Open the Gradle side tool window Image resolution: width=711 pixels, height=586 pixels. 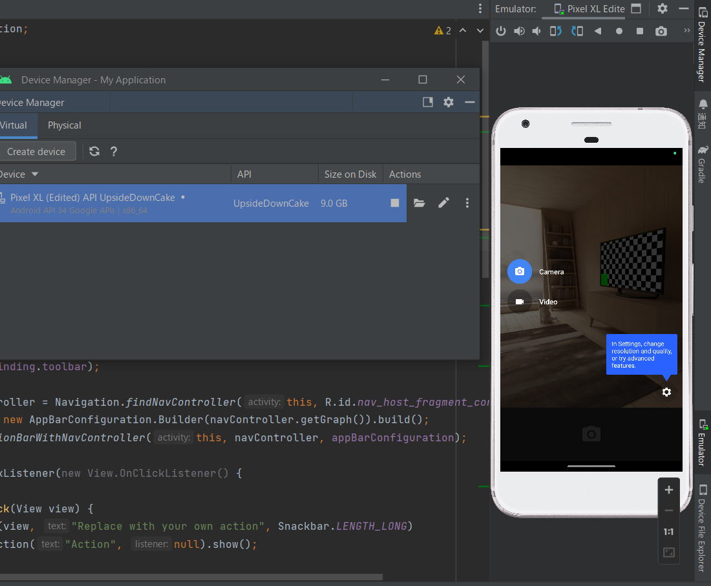pos(703,164)
